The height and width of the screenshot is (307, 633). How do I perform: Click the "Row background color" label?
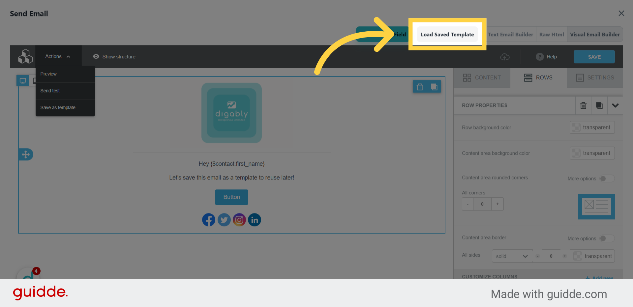coord(487,127)
